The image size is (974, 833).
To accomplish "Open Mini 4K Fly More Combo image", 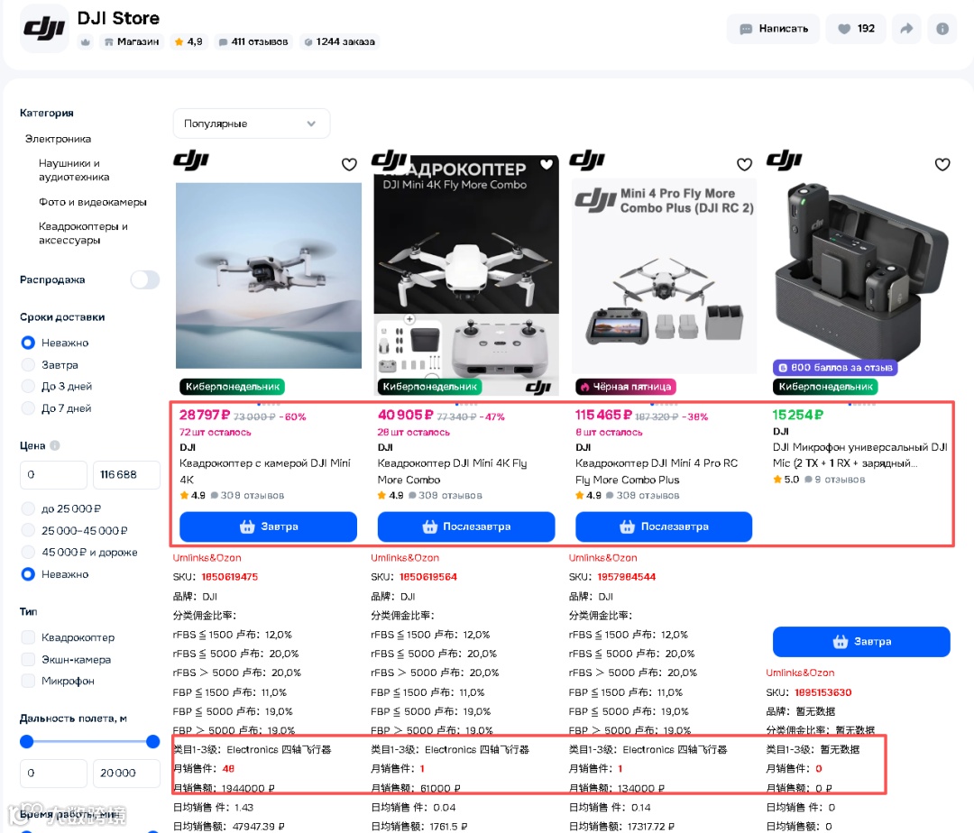I will coord(466,276).
